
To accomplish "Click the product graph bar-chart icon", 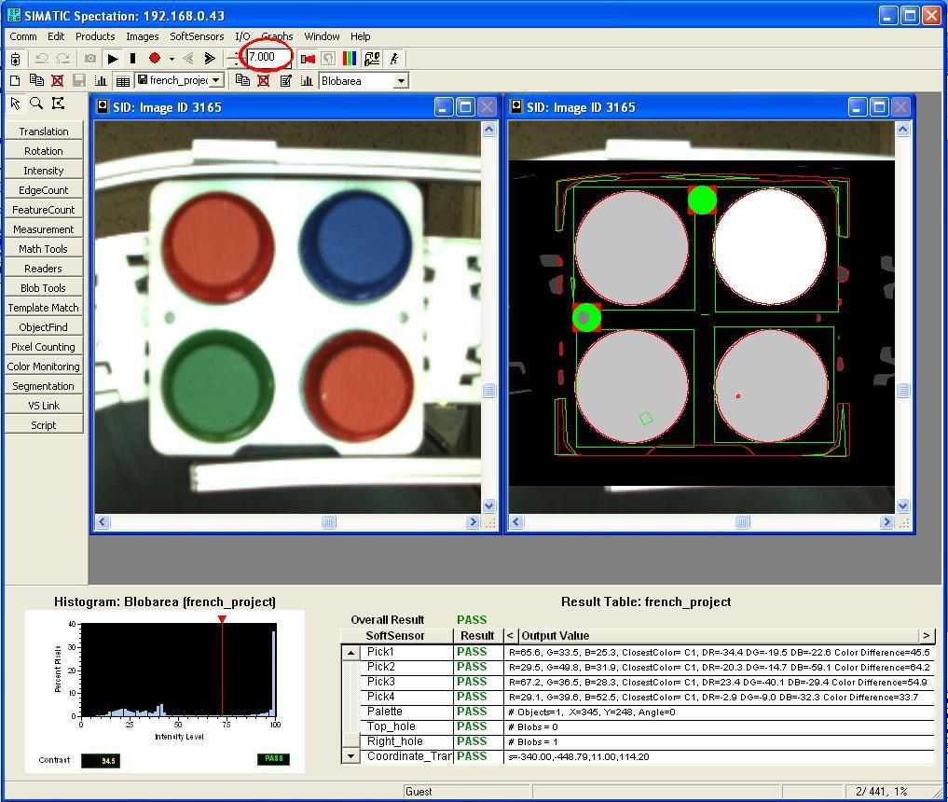I will pyautogui.click(x=101, y=80).
